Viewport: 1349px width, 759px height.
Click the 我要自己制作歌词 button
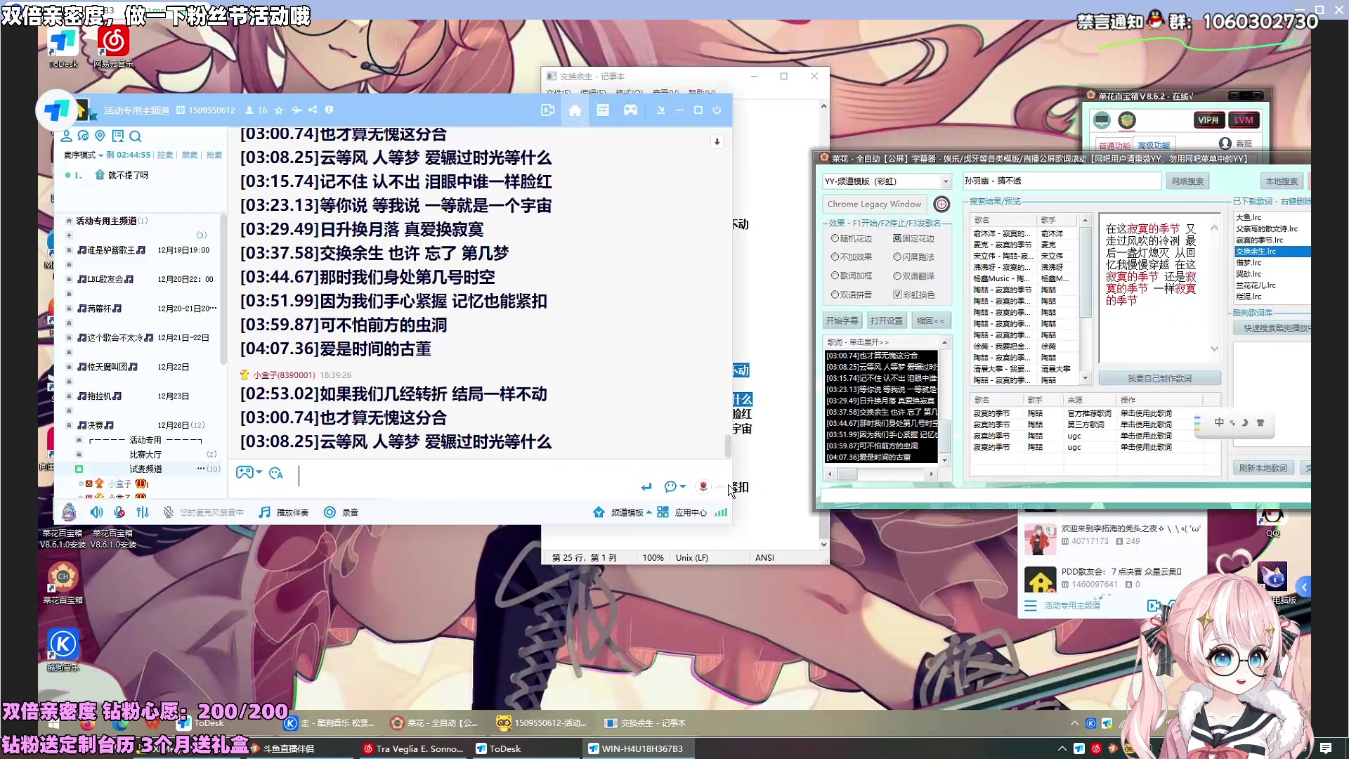point(1159,378)
